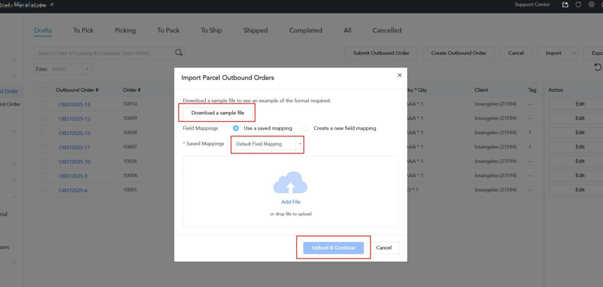The image size is (603, 287).
Task: Choose 'Create a new field mapping'
Action: point(306,128)
